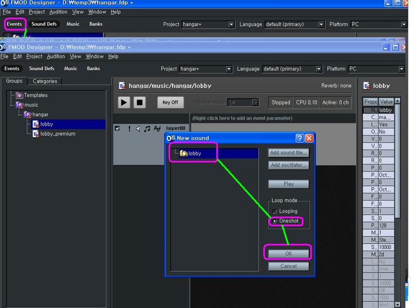Image resolution: width=411 pixels, height=308 pixels.
Task: Open the Project dropdown in back window
Action: (x=231, y=24)
